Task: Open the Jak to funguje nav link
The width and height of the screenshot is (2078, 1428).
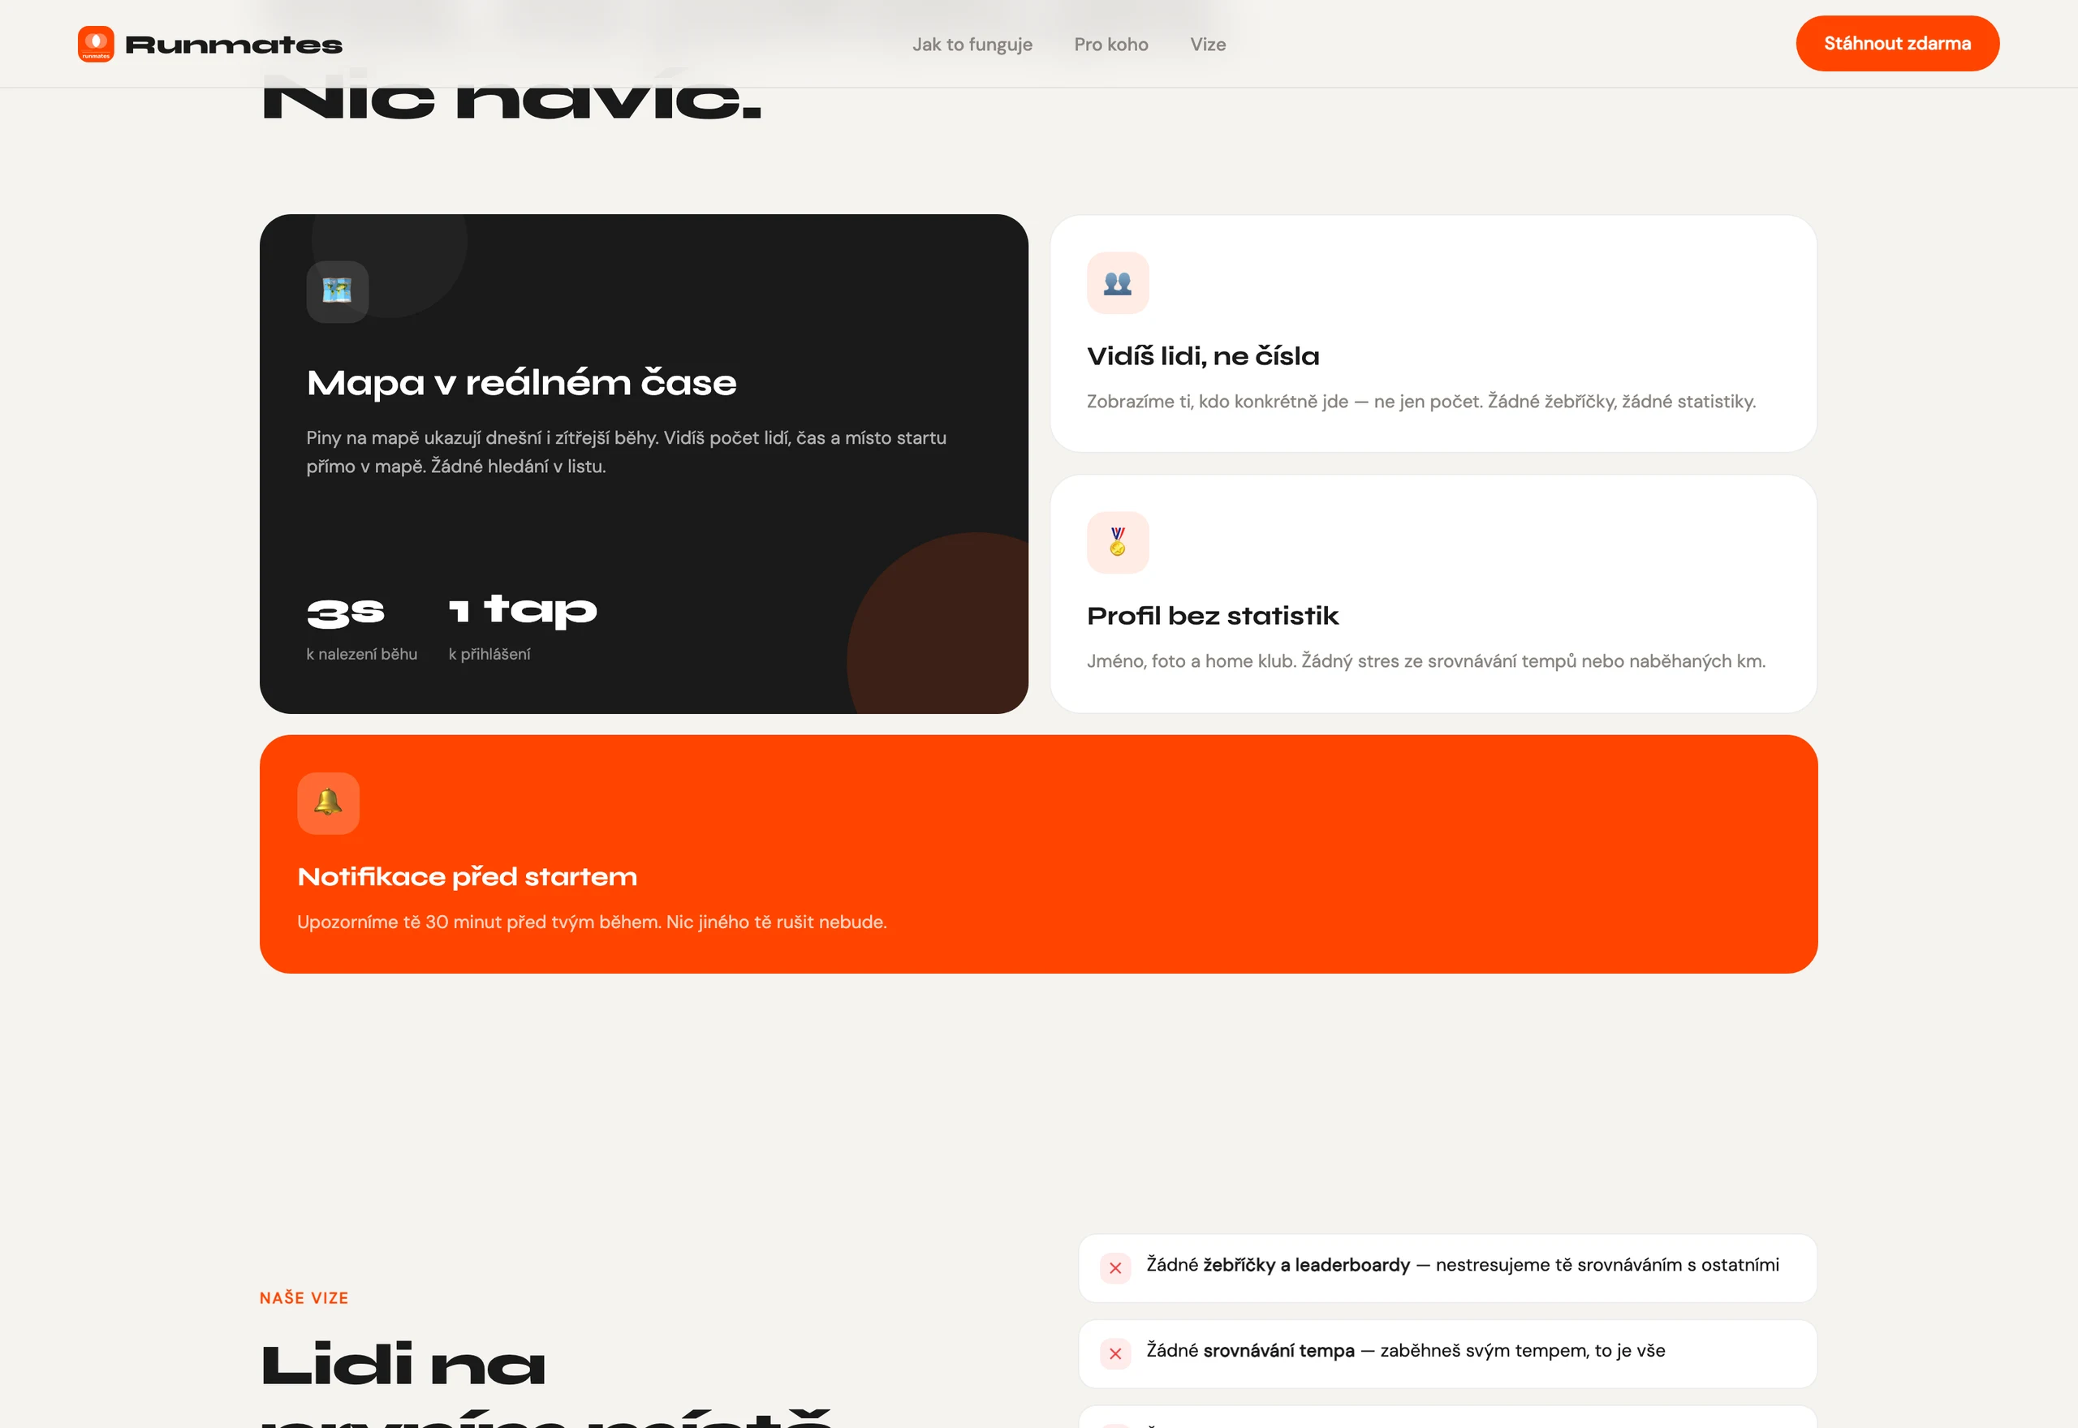Action: tap(972, 44)
